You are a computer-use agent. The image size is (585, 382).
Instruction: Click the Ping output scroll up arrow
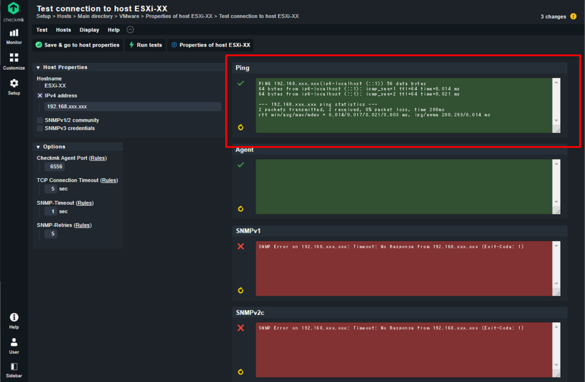[x=556, y=82]
